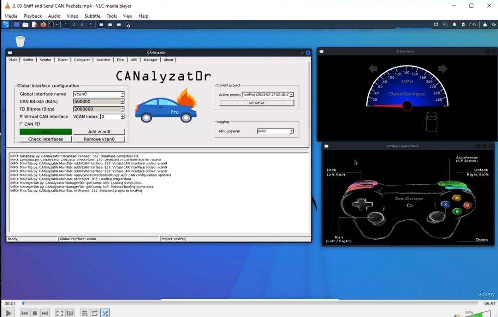Expand Min. Loglevel dropdown
498x317 pixels.
[291, 131]
